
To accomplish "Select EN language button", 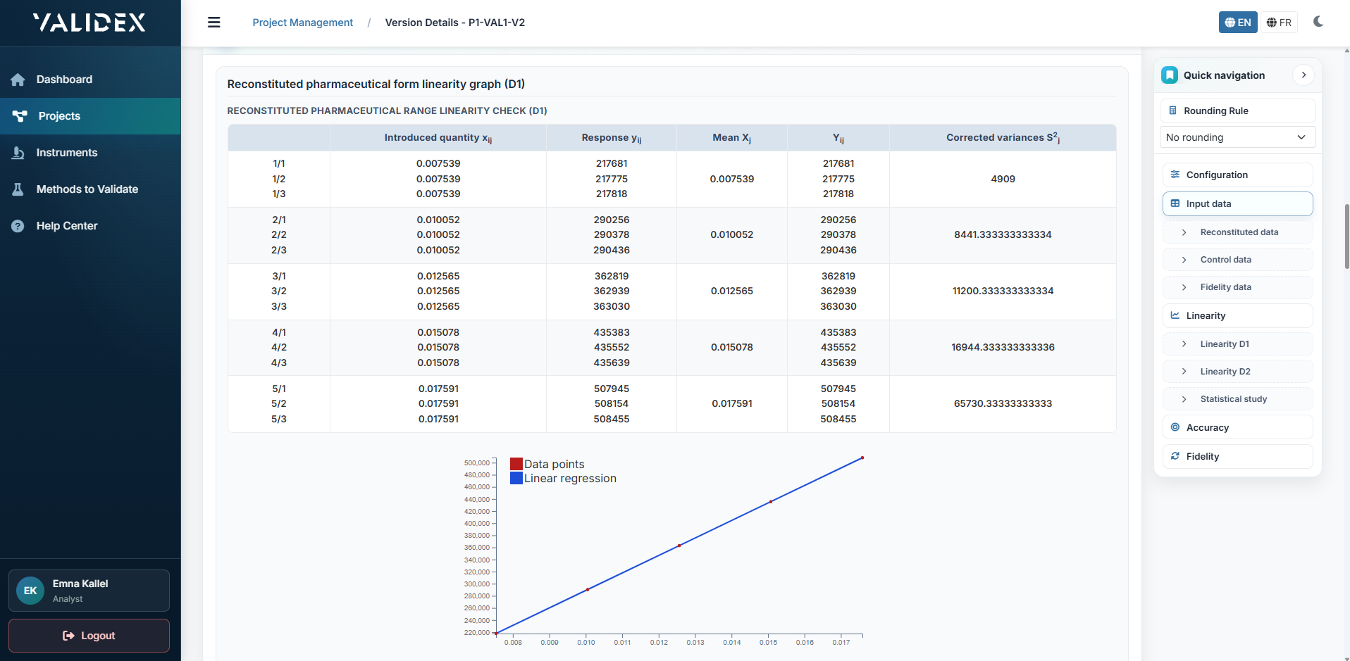I will point(1238,23).
